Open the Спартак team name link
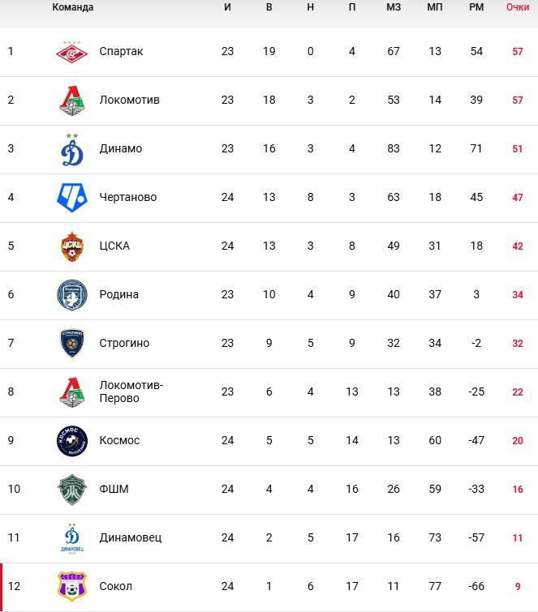This screenshot has height=612, width=538. point(121,51)
